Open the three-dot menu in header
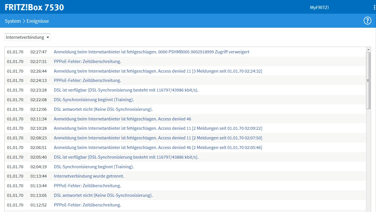Viewport: 376px width, 212px height. (375, 8)
